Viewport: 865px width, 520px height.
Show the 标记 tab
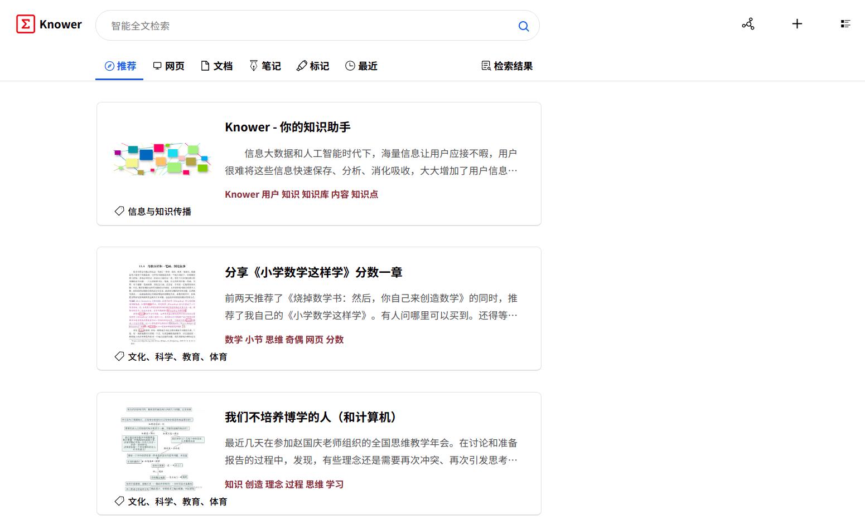click(313, 66)
